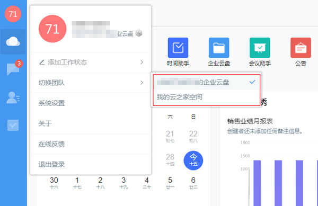This screenshot has width=318, height=206.
Task: Select calendar date 22
Action: click(x=193, y=136)
